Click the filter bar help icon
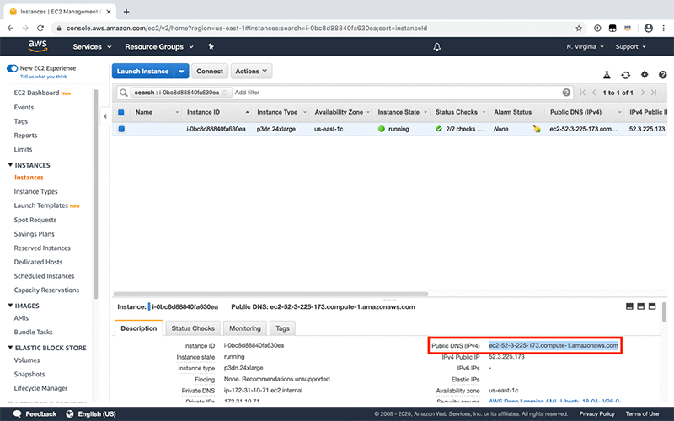The image size is (674, 421). pos(566,93)
